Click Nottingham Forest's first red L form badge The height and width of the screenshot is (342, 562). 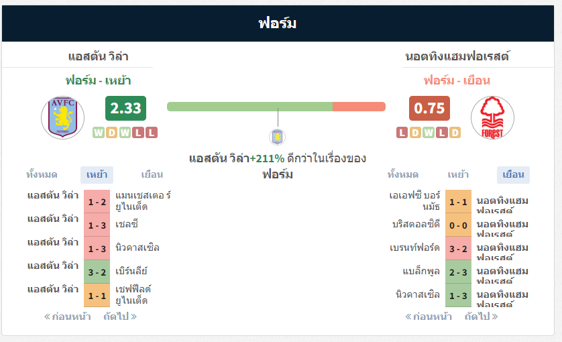coord(402,133)
